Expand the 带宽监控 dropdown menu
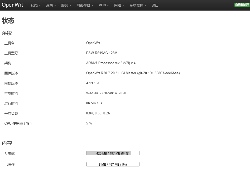Viewport: 250px width, 177px height. point(138,5)
